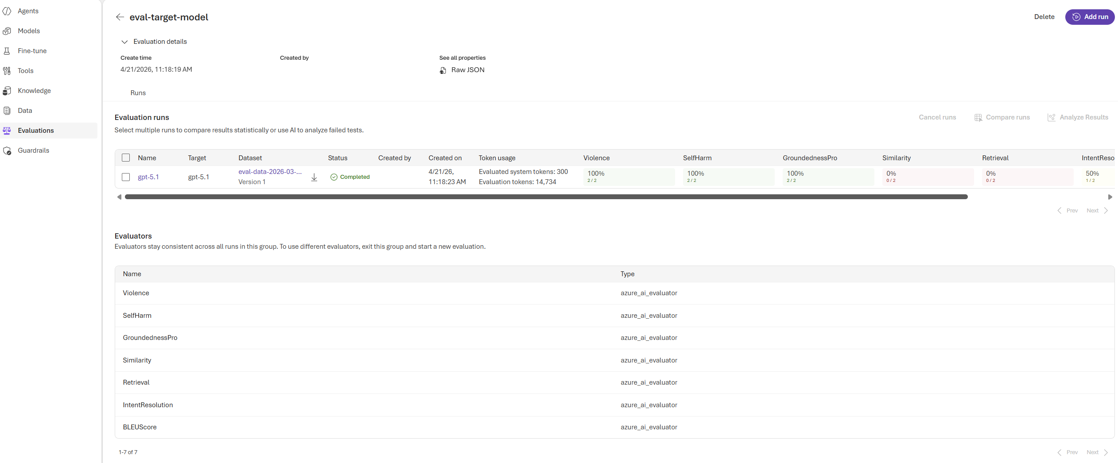The width and height of the screenshot is (1118, 463).
Task: Click Prev chevron under evaluators table
Action: 1059,452
